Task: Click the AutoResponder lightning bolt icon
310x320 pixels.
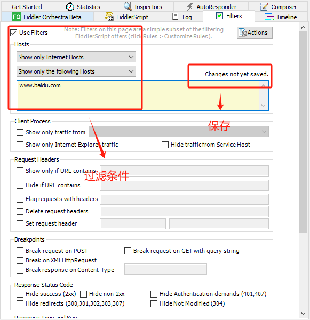Action: click(190, 7)
